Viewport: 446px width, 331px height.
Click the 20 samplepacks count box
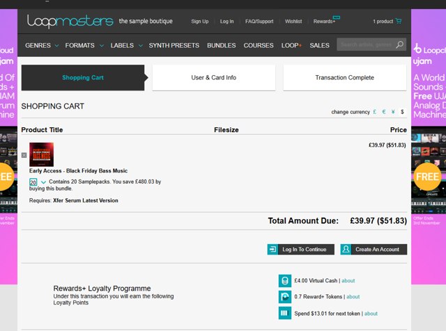click(x=33, y=182)
